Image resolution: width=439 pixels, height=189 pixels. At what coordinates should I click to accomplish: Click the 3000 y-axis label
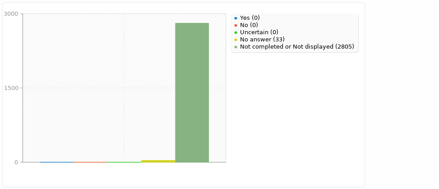point(11,14)
